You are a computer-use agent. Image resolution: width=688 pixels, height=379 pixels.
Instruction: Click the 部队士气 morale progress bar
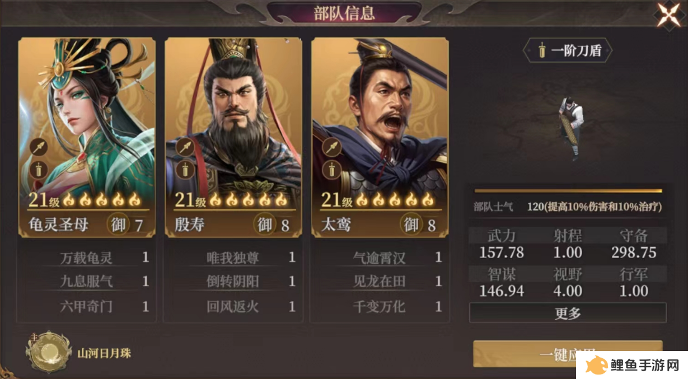568,191
